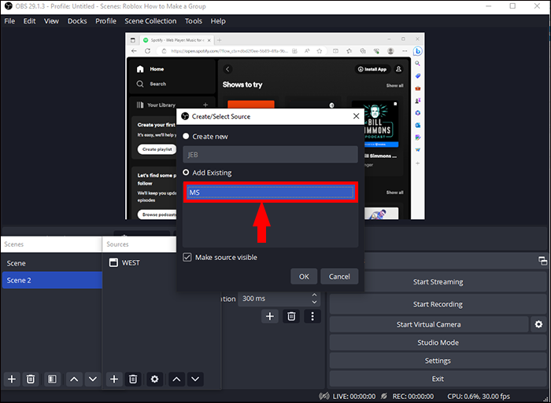Screen dimensions: 551x403
Task: Click OK in Create/Select Source dialog
Action: [304, 277]
